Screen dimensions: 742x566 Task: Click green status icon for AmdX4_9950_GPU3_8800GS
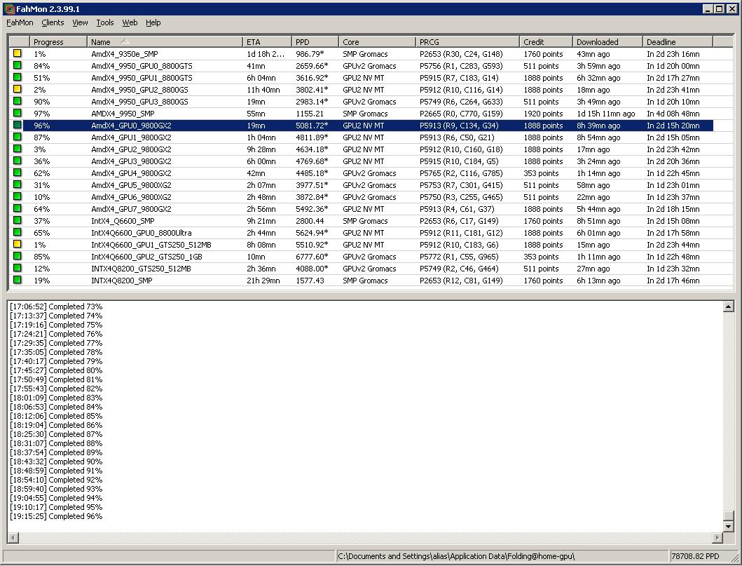(18, 101)
